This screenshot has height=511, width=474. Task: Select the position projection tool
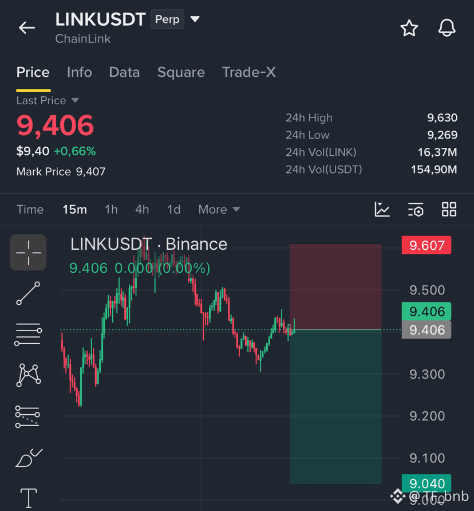point(27,416)
